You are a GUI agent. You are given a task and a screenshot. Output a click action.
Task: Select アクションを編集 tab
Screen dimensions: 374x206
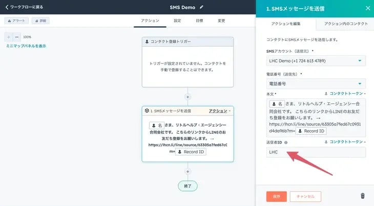(x=286, y=24)
